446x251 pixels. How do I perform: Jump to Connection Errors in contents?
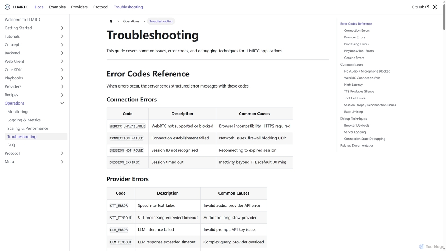click(x=357, y=31)
